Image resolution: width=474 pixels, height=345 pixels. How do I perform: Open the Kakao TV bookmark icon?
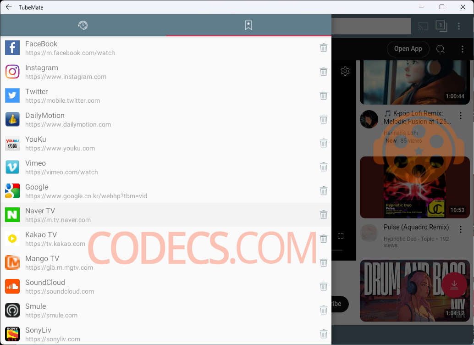pyautogui.click(x=12, y=239)
